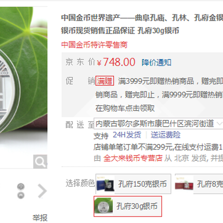Screen dimensions: 223x223
Task: Click 降价通知 price drop alert link
Action: (x=156, y=62)
